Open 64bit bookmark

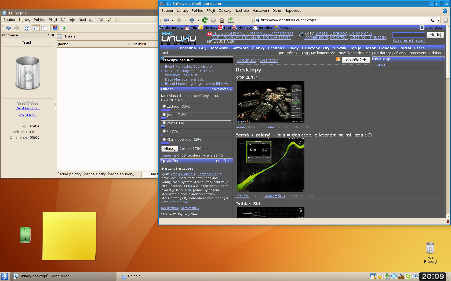[x=225, y=28]
